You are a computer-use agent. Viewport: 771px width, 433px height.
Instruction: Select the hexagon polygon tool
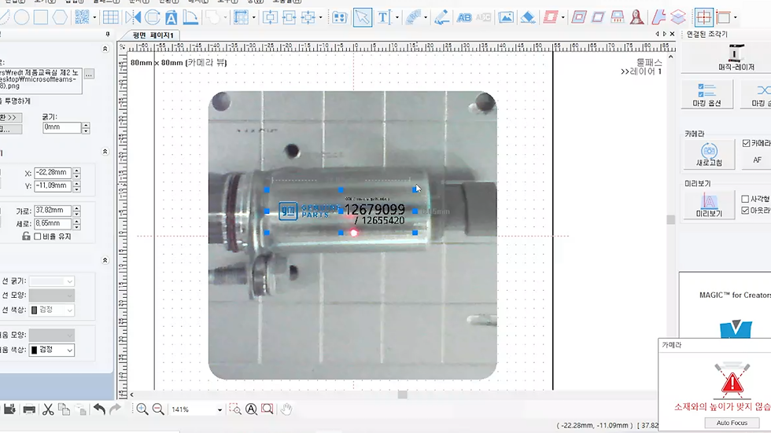(60, 17)
